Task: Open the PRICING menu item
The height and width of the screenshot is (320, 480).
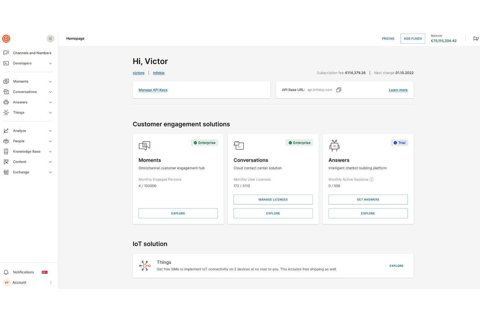Action: (x=388, y=38)
